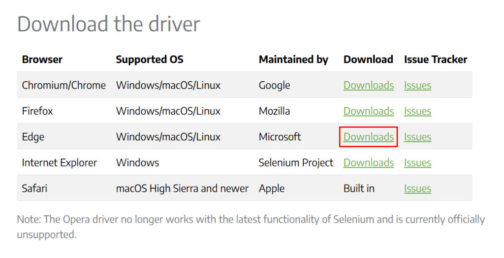Click the Download column header
Viewport: 504px width, 258px height.
click(x=368, y=60)
